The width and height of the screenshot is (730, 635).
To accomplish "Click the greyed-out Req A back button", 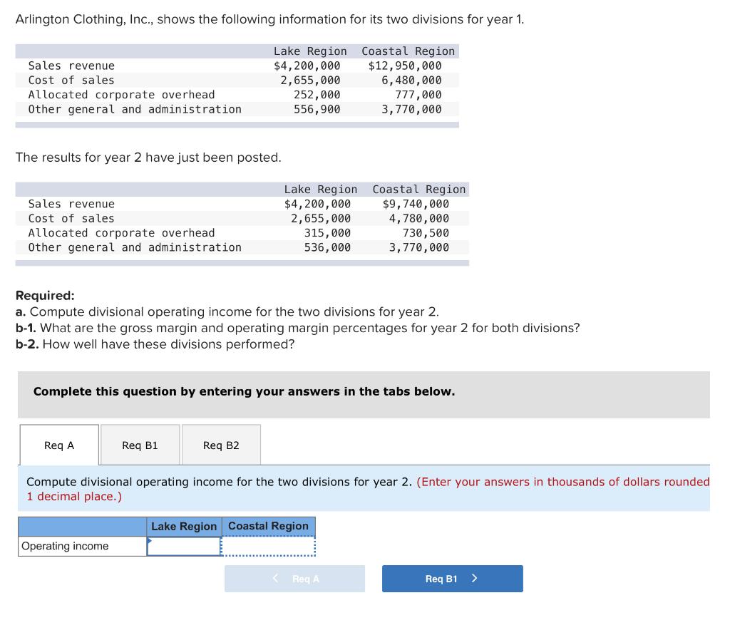I will pyautogui.click(x=294, y=579).
